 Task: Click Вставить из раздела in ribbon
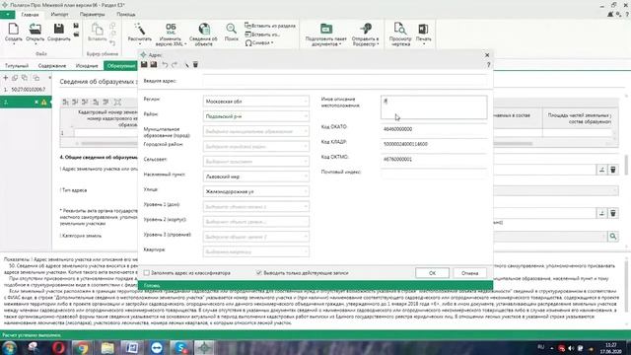270,26
